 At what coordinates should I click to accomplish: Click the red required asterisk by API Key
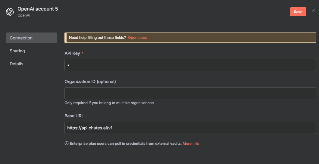tap(83, 54)
